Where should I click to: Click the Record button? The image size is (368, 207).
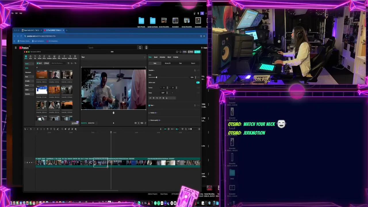tap(46, 63)
